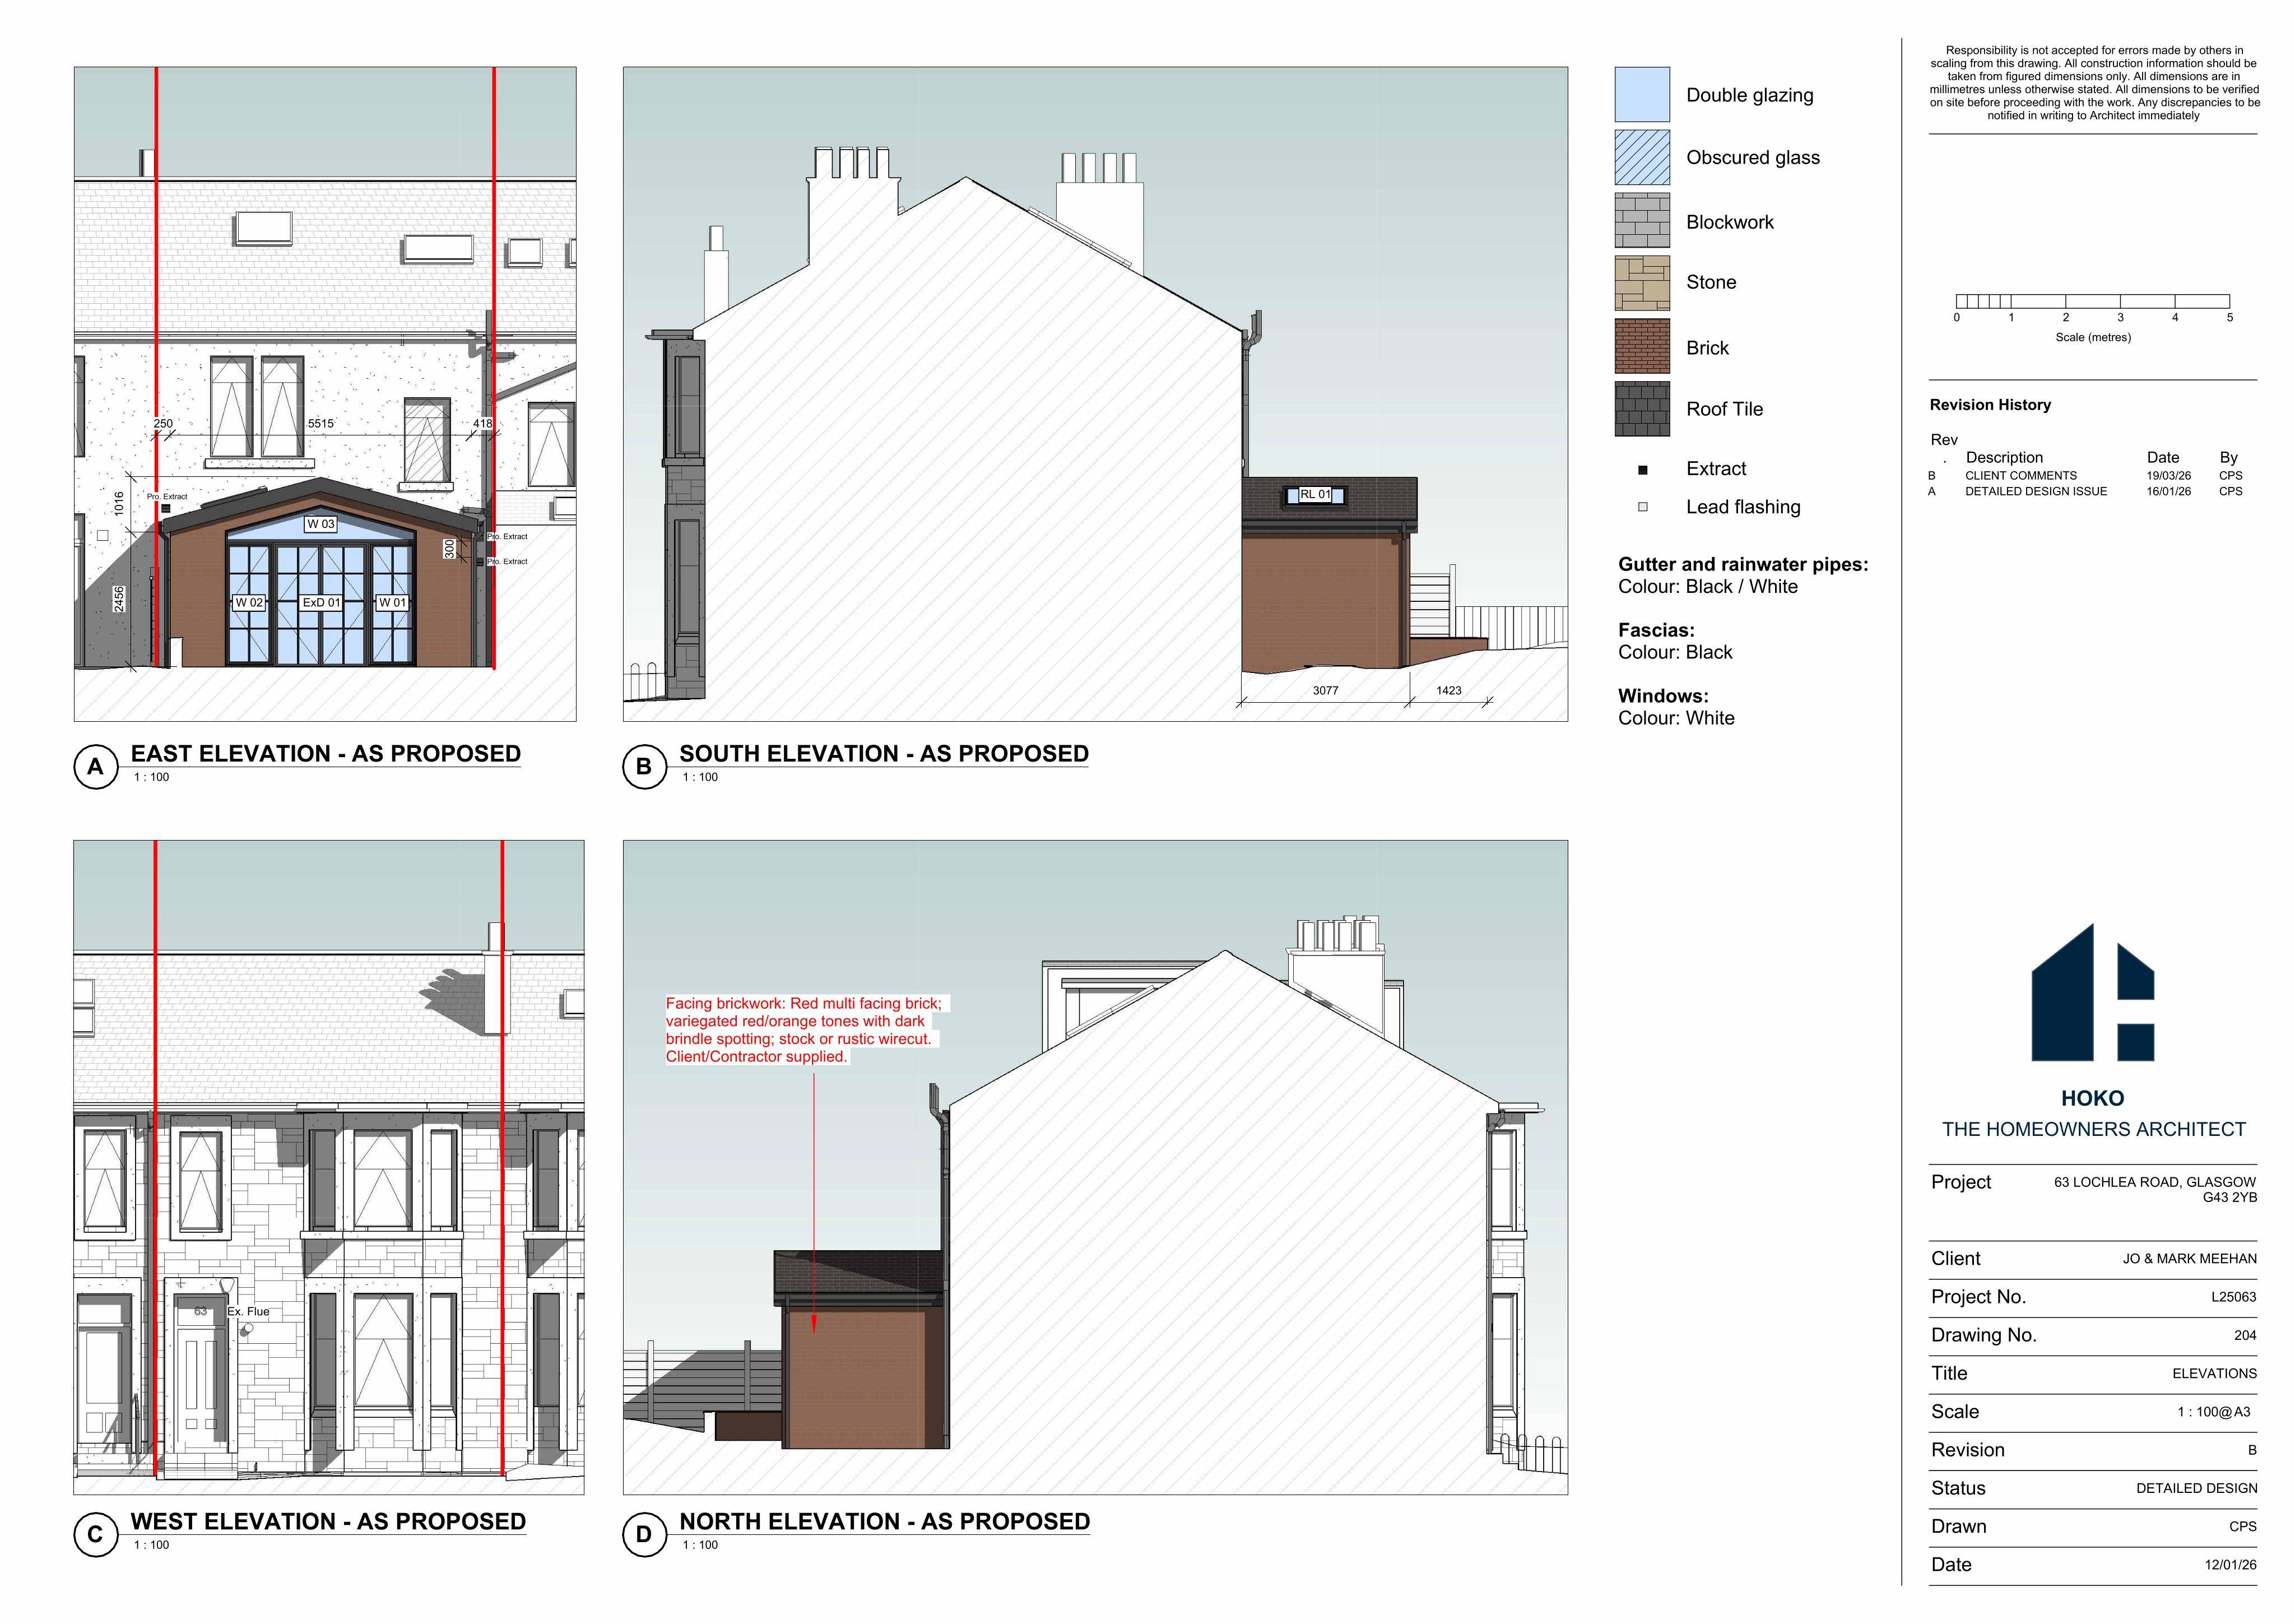Viewport: 2295px width, 1624px height.
Task: Click the HOKO house logo
Action: pos(2092,992)
